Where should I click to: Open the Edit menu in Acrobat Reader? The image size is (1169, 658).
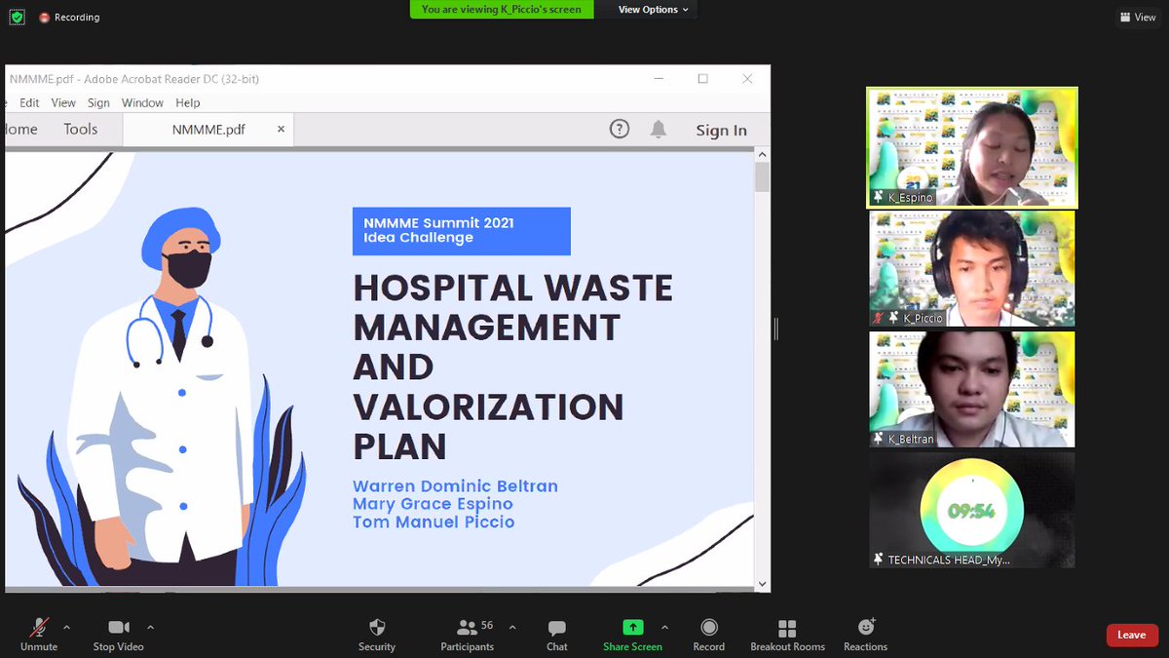(x=29, y=102)
